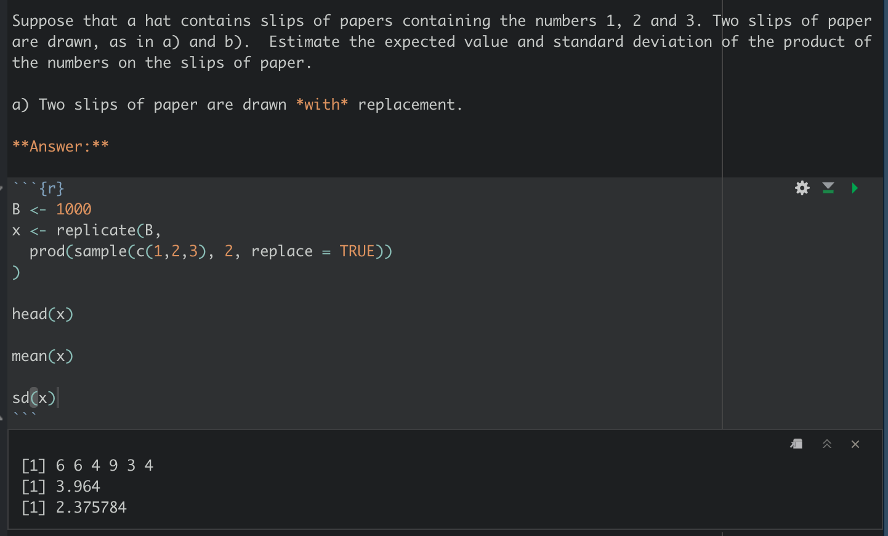Collapse the chunk output panel
888x536 pixels.
(x=827, y=444)
